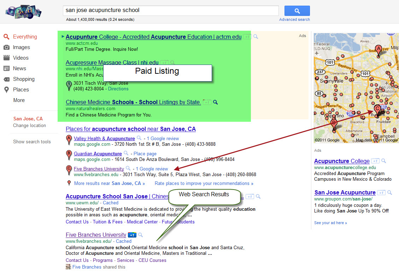Open 'Places for acupuncture school near San Jose' heading
Screen dimensions: 399x276
[x=130, y=129]
